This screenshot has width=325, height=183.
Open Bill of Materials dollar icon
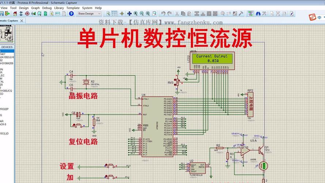point(52,14)
